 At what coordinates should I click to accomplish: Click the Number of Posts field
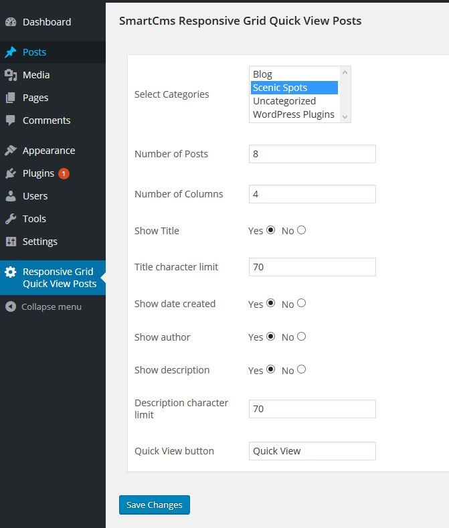tap(312, 154)
